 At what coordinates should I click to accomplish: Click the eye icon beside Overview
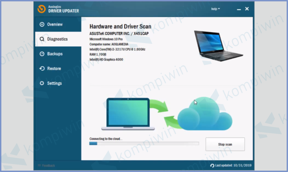click(42, 24)
